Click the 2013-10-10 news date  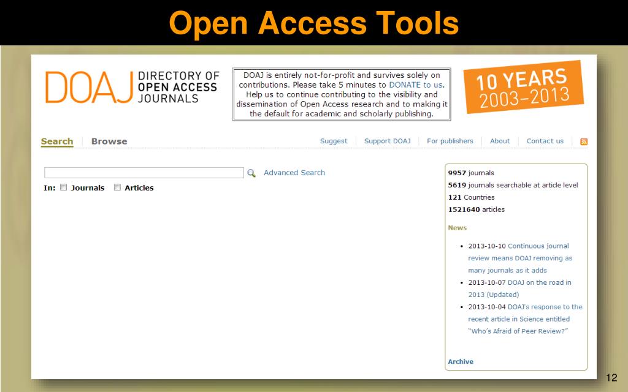[x=487, y=246]
